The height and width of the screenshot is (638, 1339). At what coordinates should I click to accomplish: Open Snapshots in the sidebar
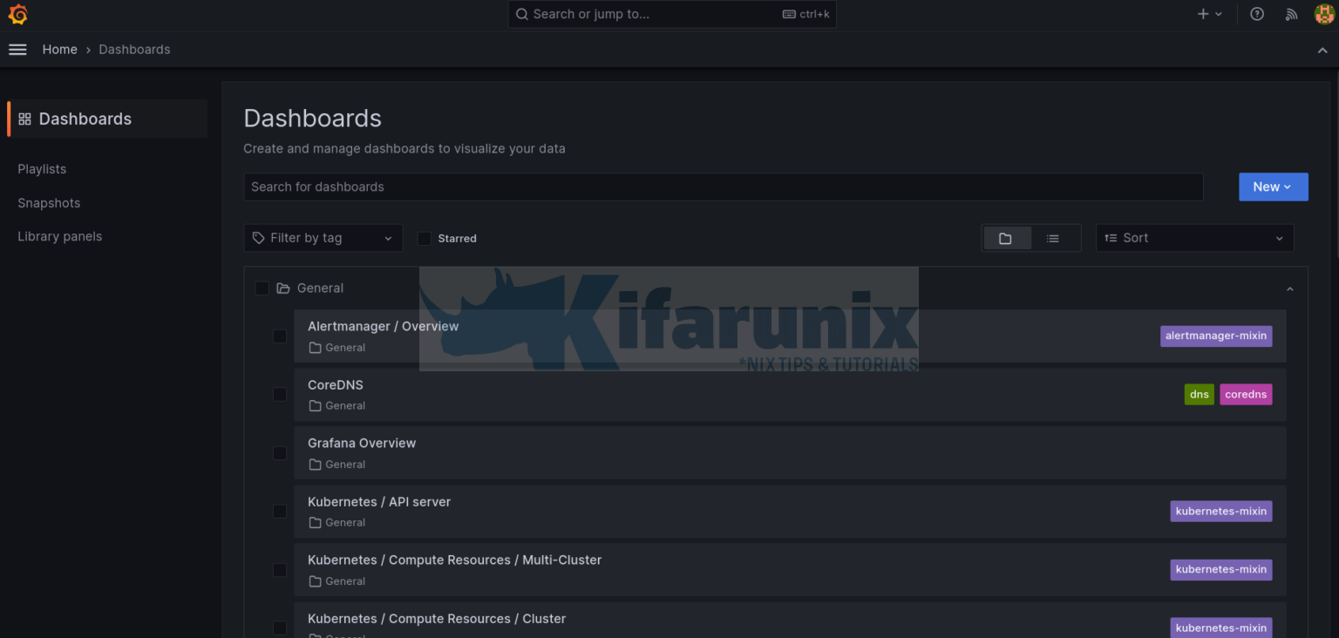pyautogui.click(x=49, y=202)
